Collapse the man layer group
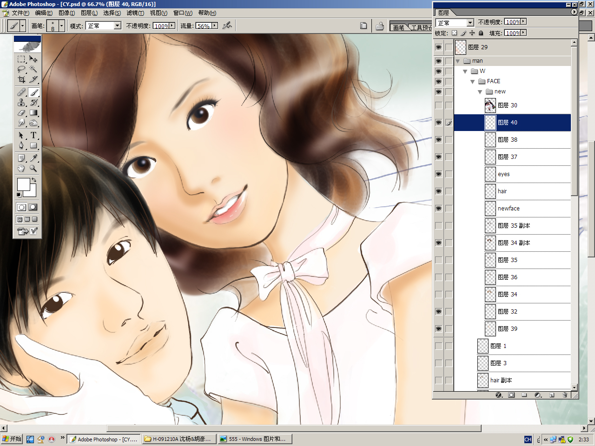The width and height of the screenshot is (595, 446). click(x=458, y=61)
